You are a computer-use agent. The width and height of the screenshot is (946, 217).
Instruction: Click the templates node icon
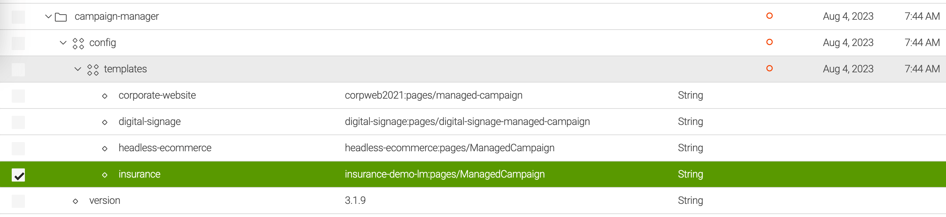point(93,70)
